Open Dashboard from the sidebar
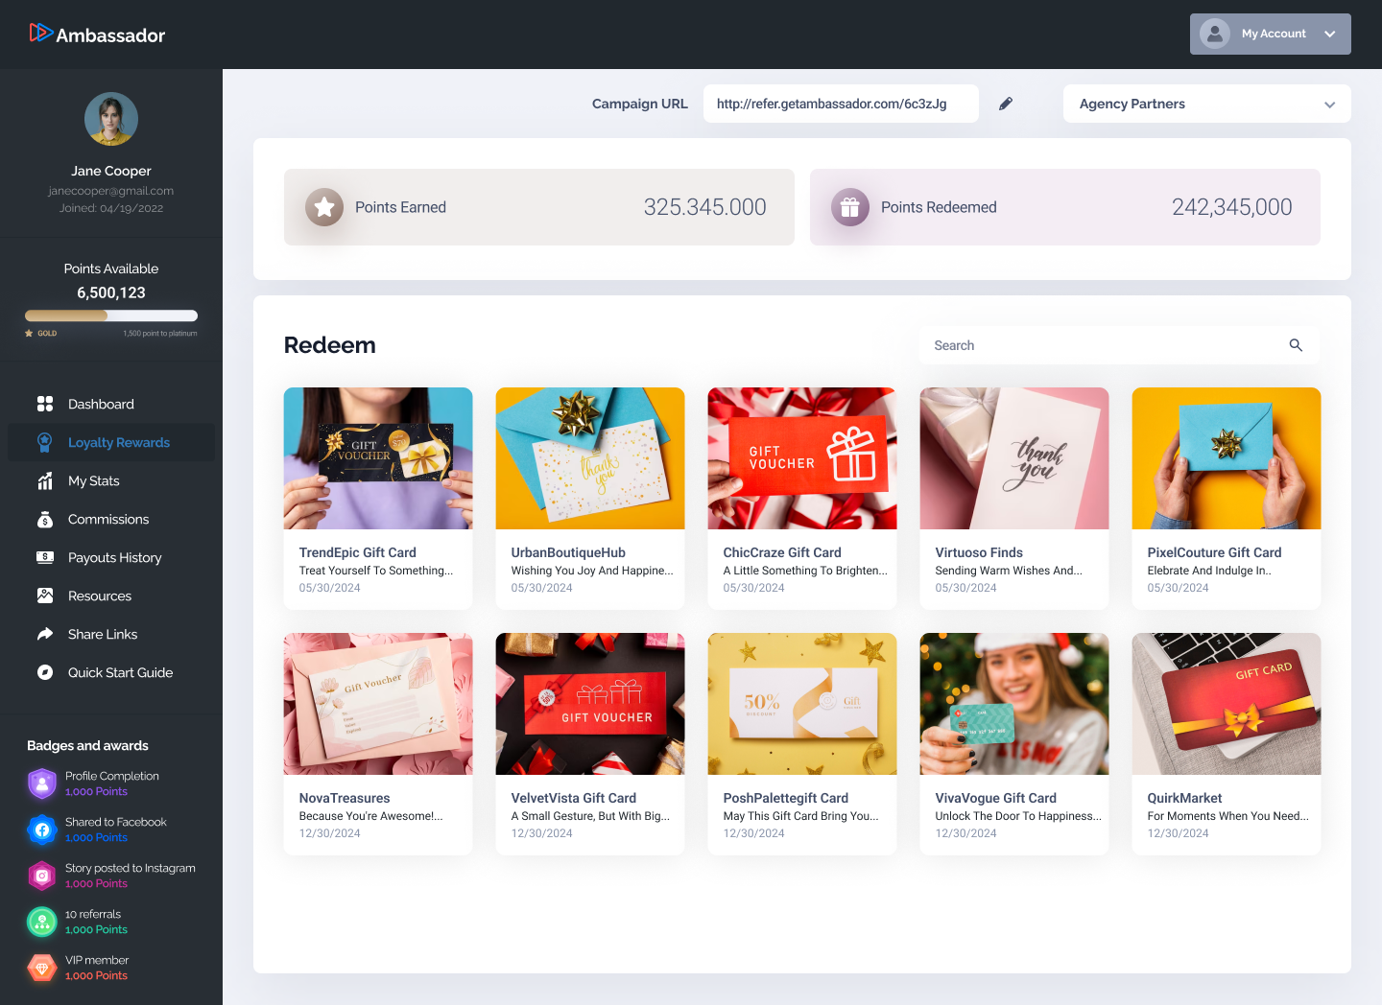The image size is (1382, 1005). [101, 404]
